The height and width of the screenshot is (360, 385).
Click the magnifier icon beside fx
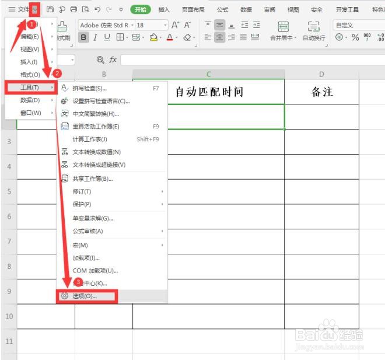click(100, 60)
